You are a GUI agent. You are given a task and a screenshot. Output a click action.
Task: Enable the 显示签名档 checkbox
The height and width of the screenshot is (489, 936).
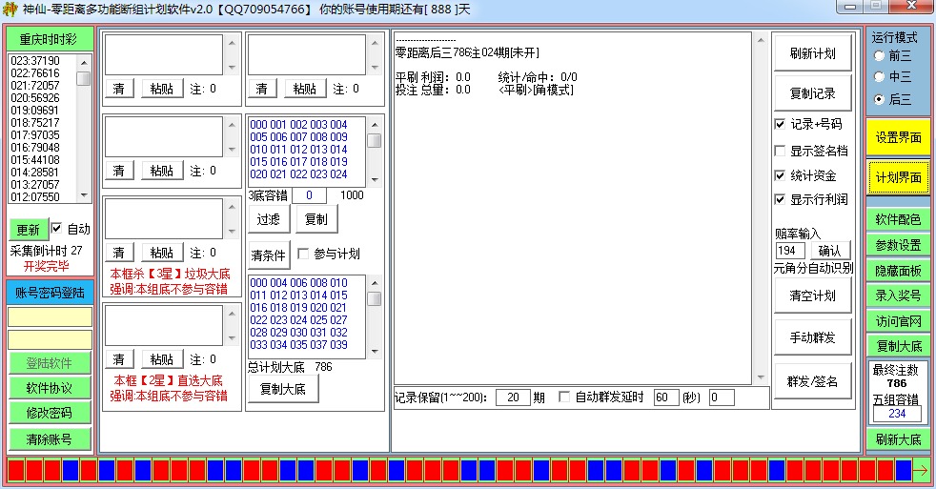(x=780, y=150)
